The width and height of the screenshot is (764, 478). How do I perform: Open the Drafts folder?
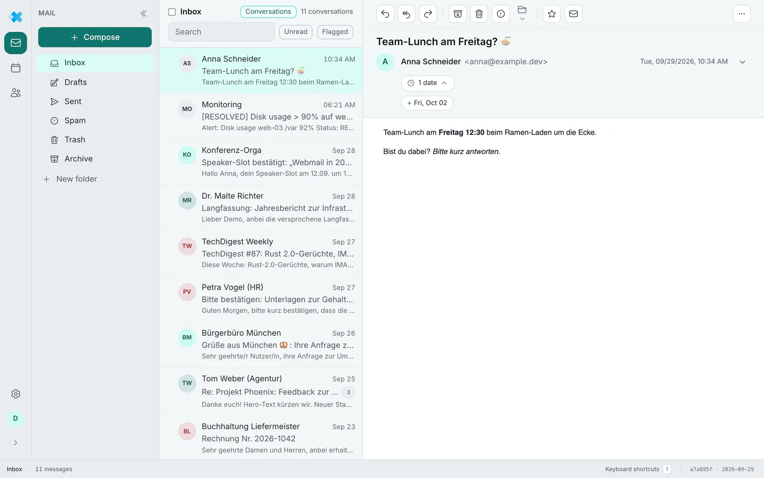click(x=95, y=82)
